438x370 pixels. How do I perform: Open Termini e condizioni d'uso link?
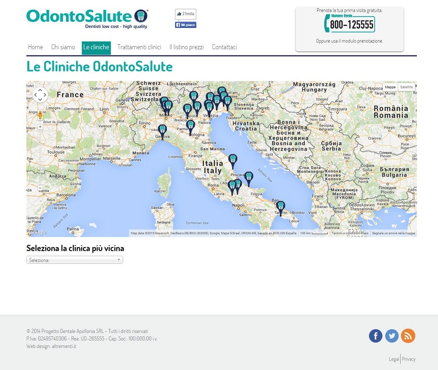coord(350,233)
